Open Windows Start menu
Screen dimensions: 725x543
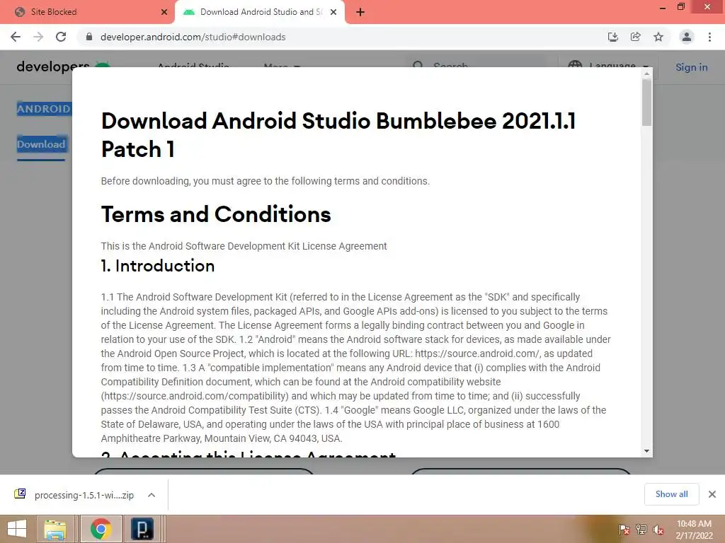point(17,529)
